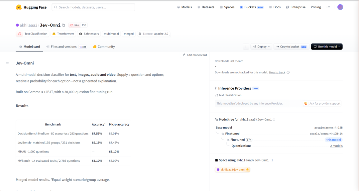Select the Text Classification tag
Image resolution: width=359 pixels, height=191 pixels.
coord(33,34)
